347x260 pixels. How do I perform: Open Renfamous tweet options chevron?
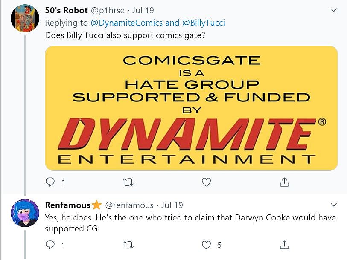[x=333, y=205]
